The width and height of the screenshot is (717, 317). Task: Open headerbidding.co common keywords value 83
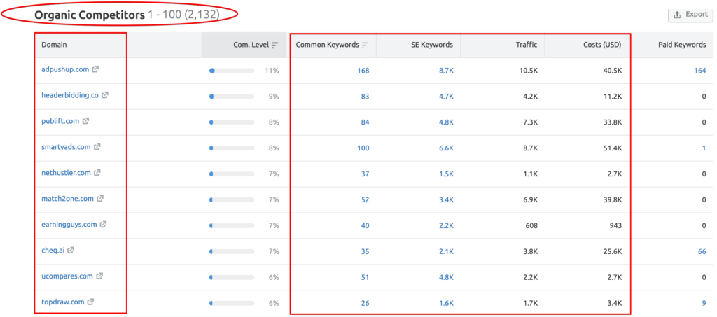tap(365, 97)
